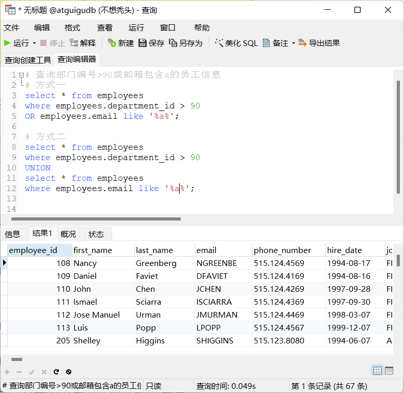Viewport: 404px width, 393px height.
Task: Select hire date 1994-06-07
Action: coord(355,340)
